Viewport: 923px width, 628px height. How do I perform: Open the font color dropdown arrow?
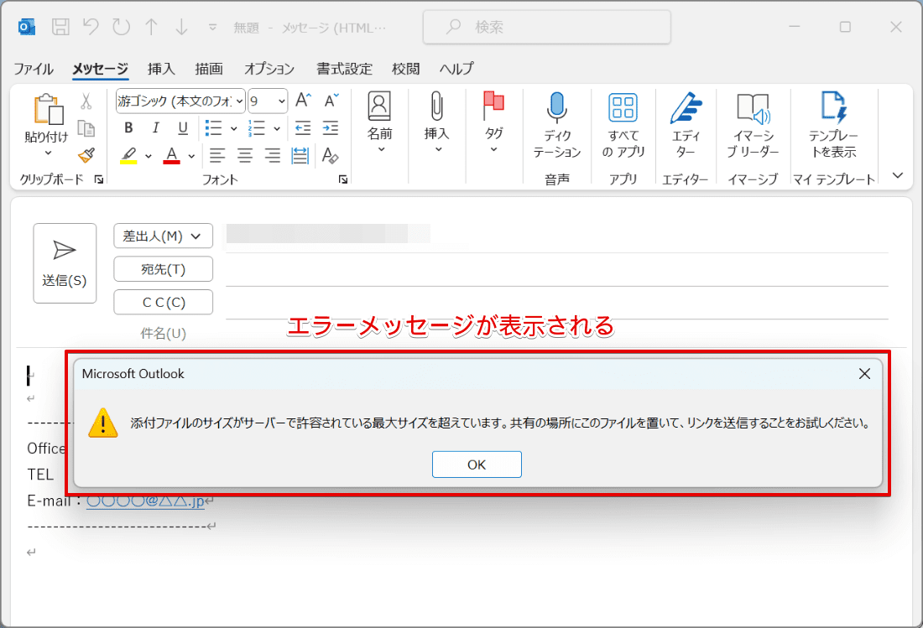tap(191, 157)
